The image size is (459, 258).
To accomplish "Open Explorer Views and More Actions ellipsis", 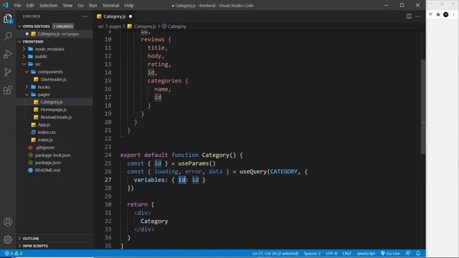I will pos(85,16).
